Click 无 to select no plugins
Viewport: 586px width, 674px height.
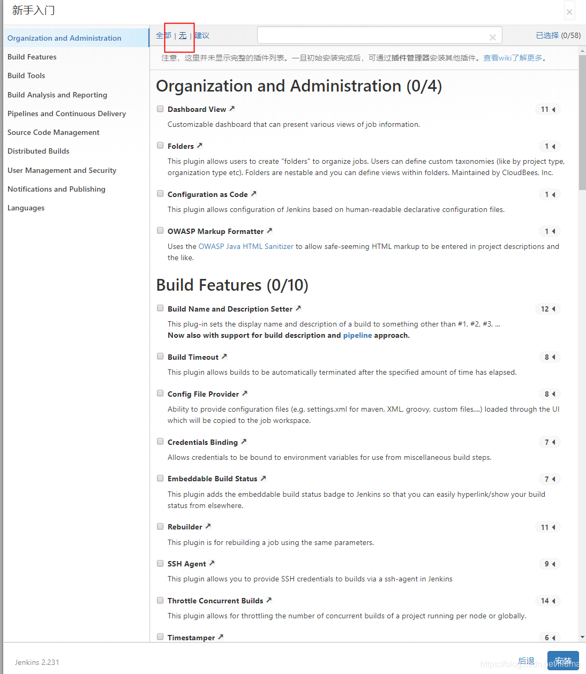(x=183, y=35)
